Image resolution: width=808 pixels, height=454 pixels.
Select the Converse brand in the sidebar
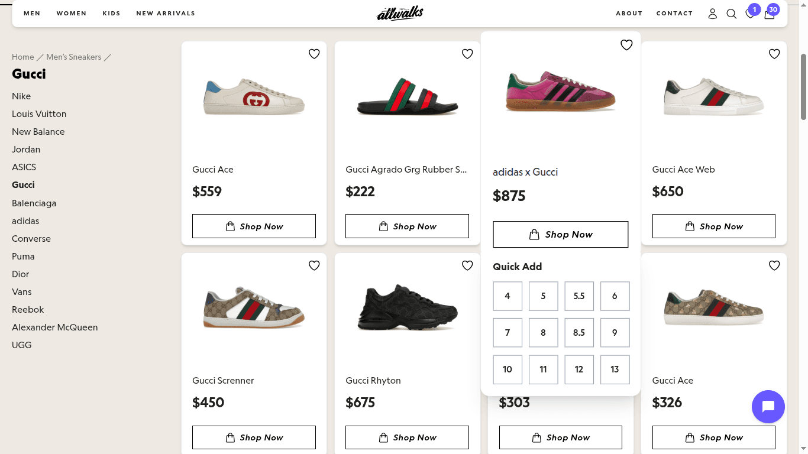(31, 238)
